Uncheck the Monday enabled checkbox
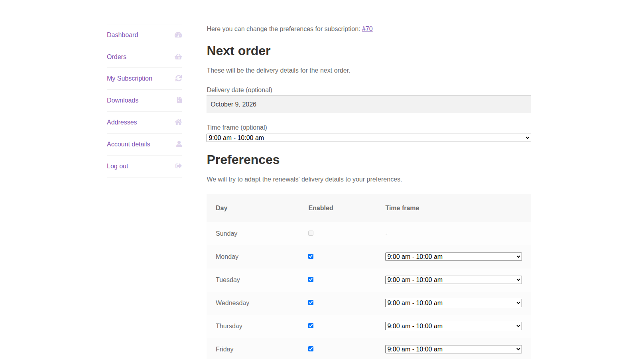This screenshot has width=638, height=359. [311, 256]
